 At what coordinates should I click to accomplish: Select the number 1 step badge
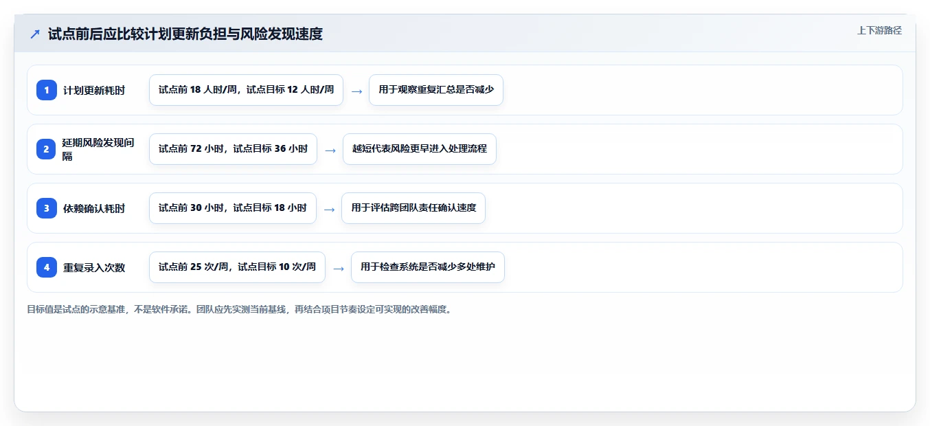pos(47,90)
